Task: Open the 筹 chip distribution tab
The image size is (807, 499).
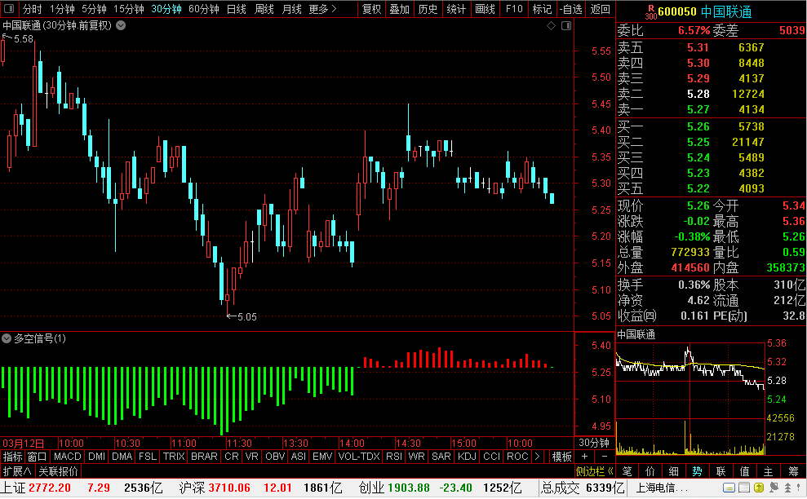Action: [x=793, y=471]
